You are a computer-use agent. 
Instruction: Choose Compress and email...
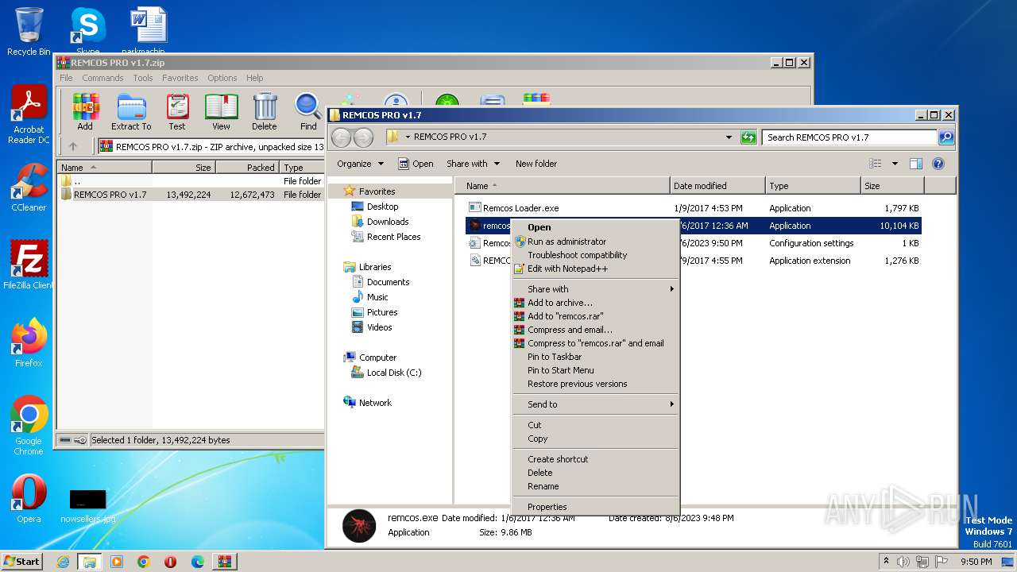tap(594, 330)
